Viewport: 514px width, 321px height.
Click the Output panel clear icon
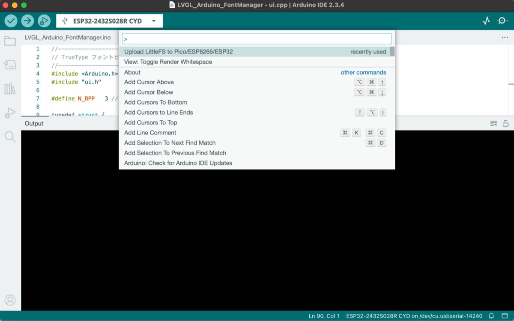[x=493, y=123]
